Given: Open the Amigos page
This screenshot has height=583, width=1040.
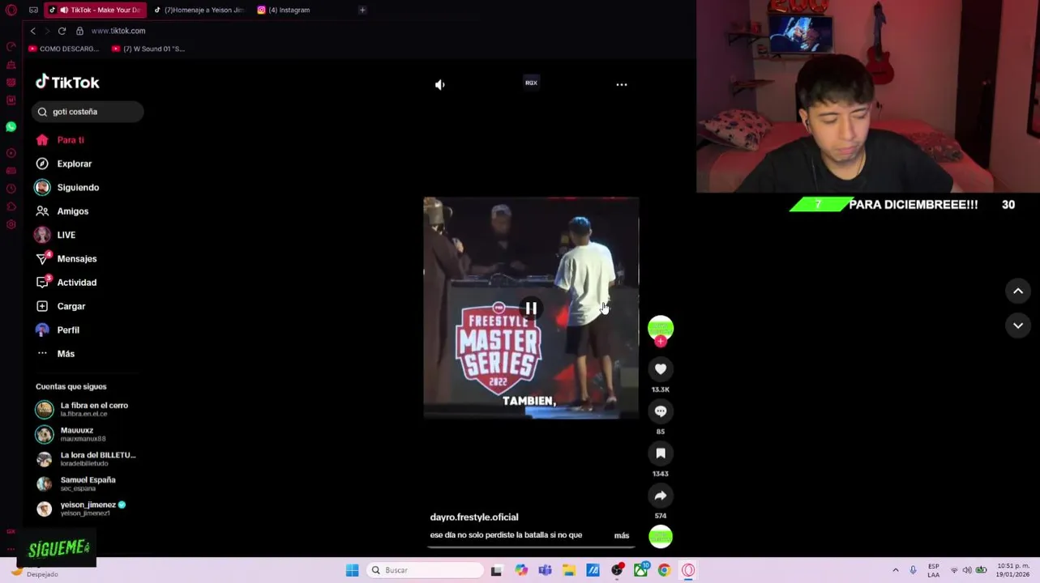Looking at the screenshot, I should (73, 211).
